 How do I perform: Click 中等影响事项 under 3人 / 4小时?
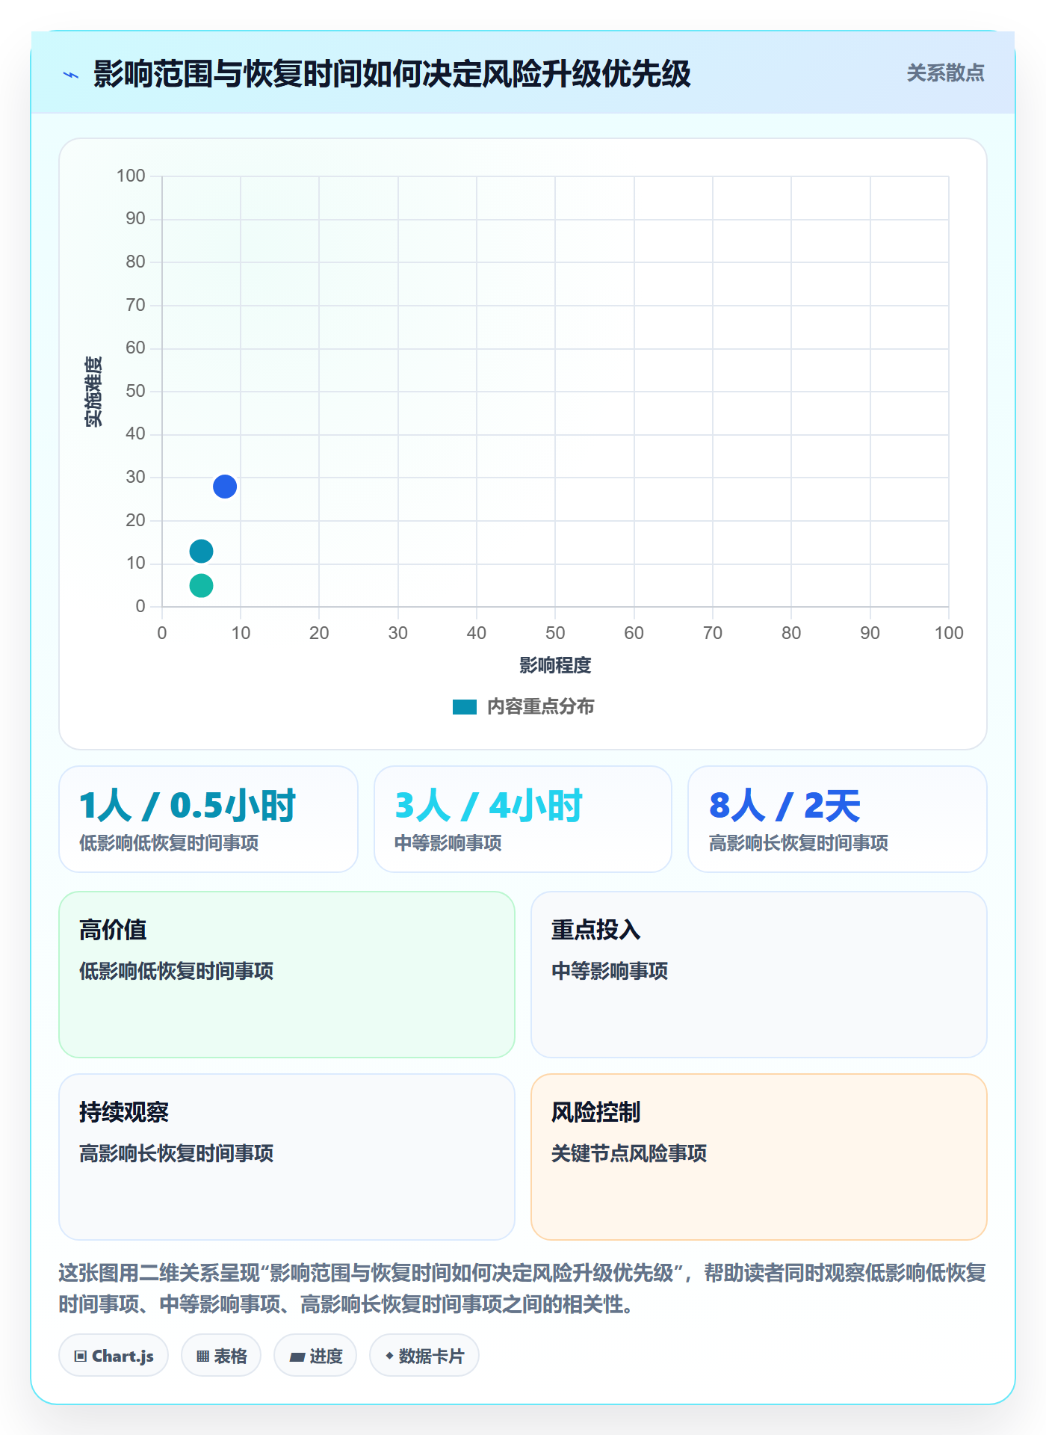coord(448,843)
